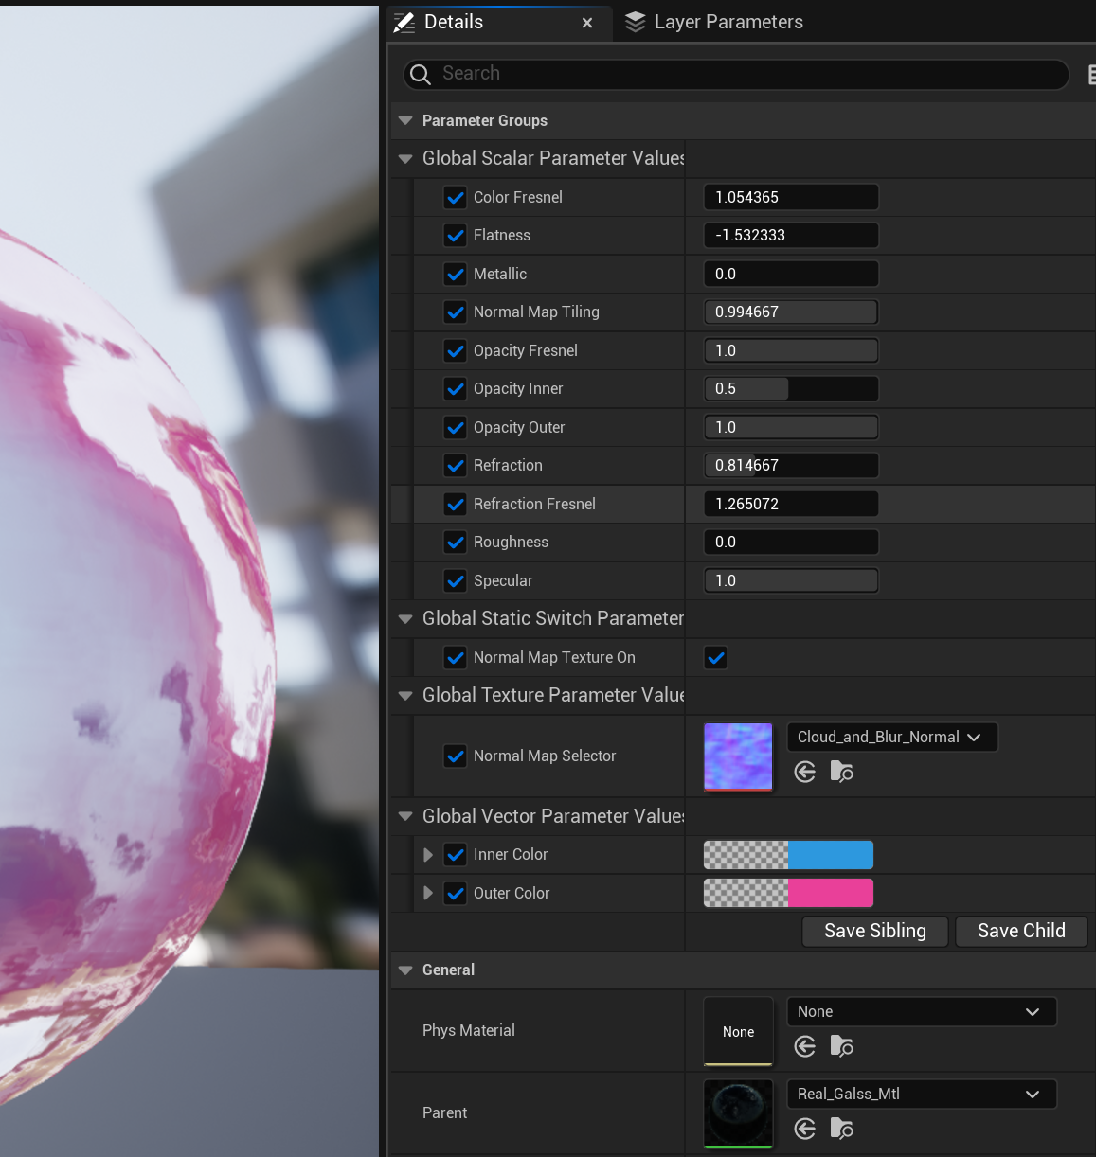Screen dimensions: 1096x1157
Task: Open the Outer Color pink swatch
Action: click(831, 893)
